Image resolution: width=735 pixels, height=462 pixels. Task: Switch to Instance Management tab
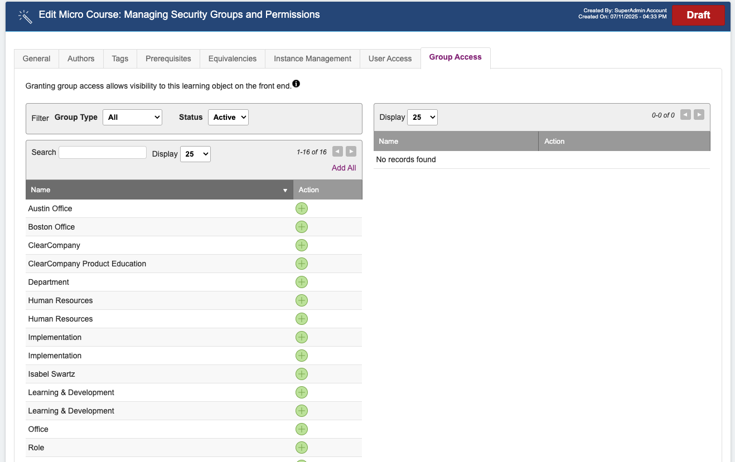coord(313,59)
